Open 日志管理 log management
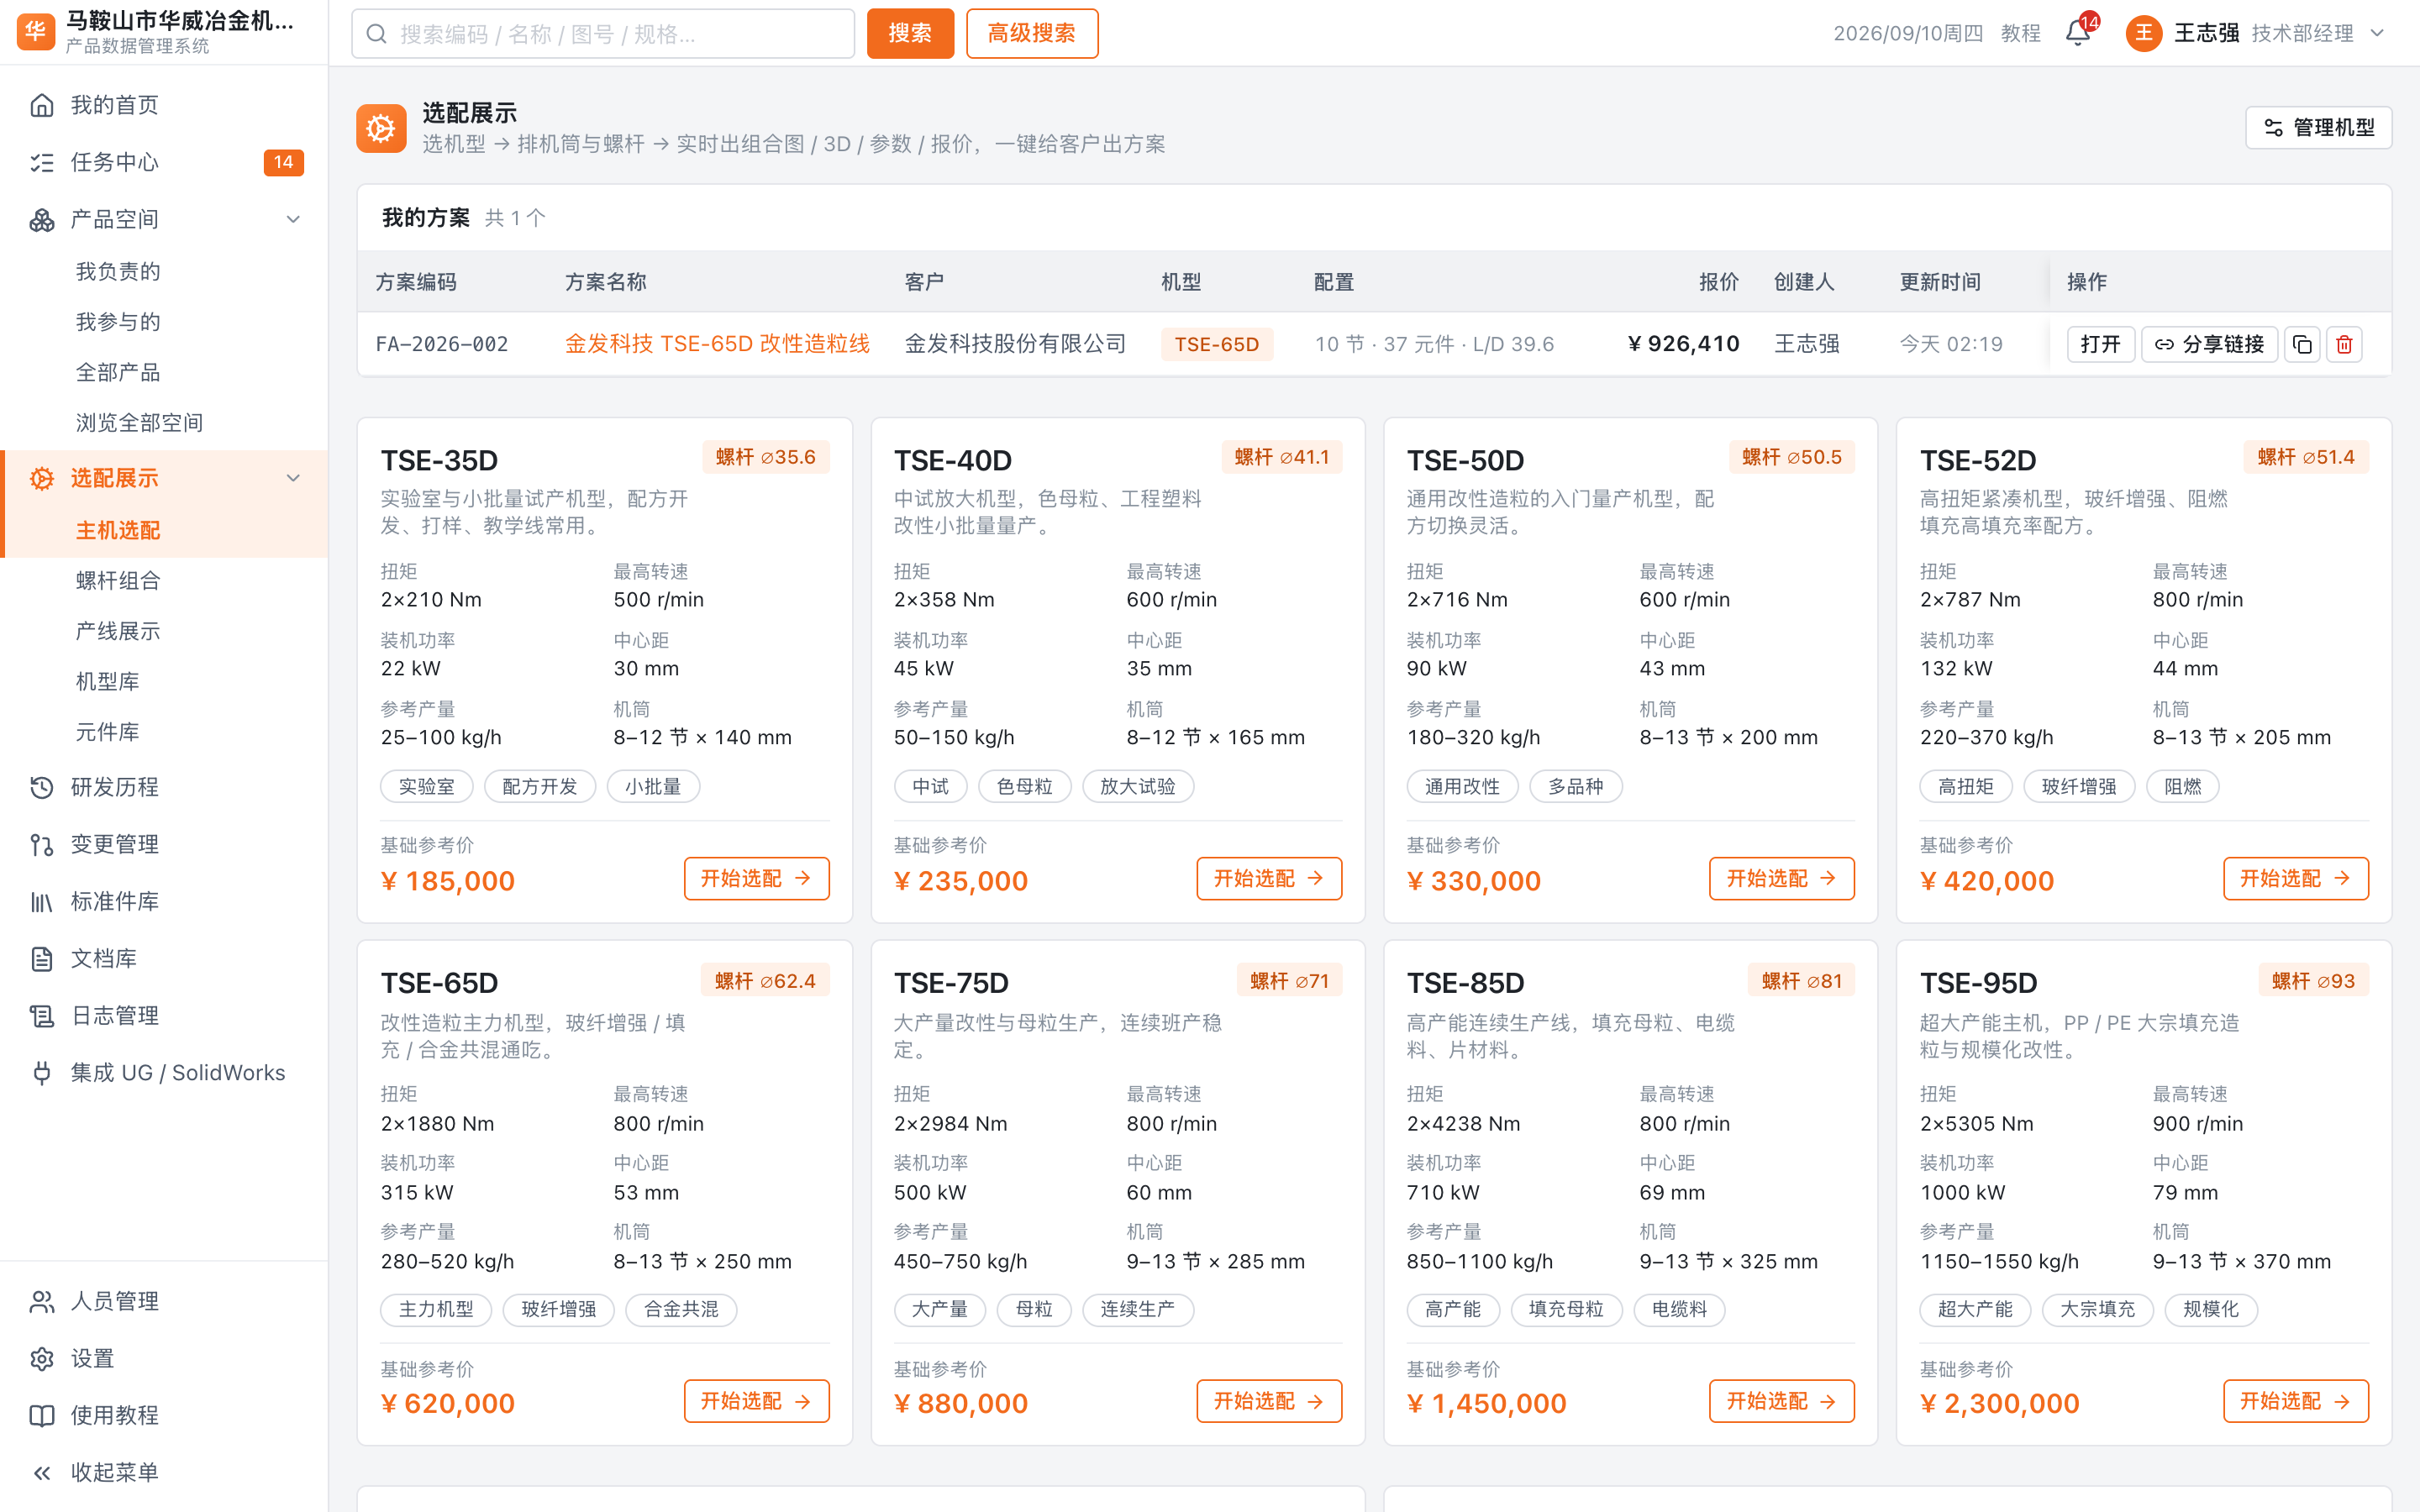The width and height of the screenshot is (2420, 1512). tap(165, 1015)
